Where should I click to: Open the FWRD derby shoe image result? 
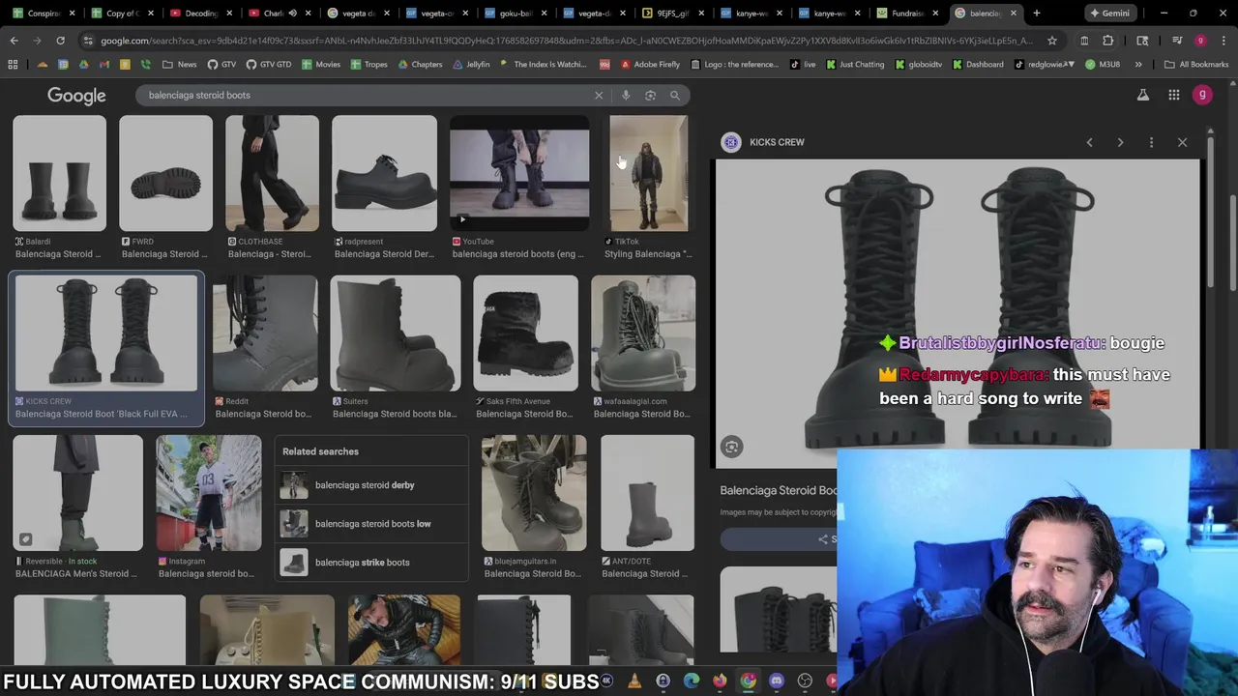pos(165,174)
